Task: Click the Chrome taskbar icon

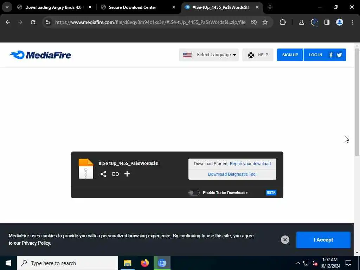Action: (162, 263)
